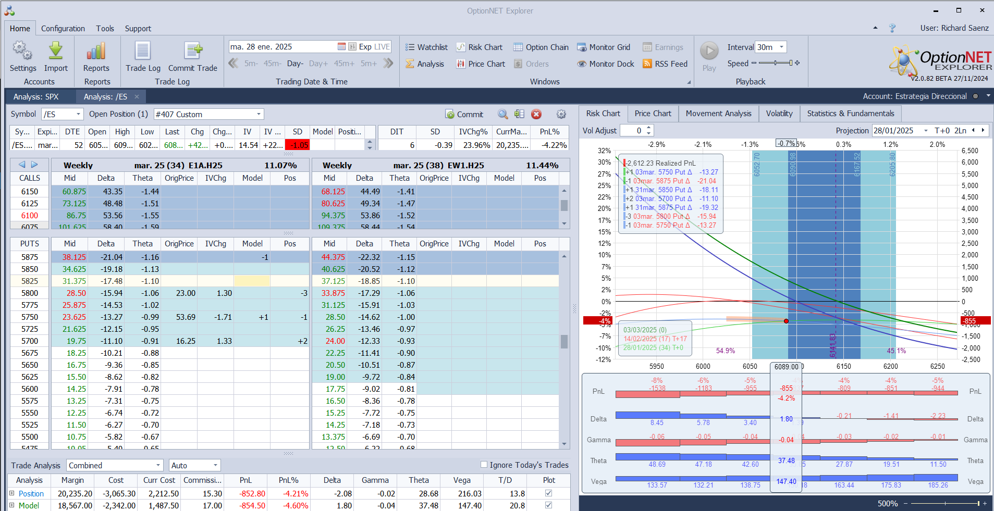Go to next expiration with right arrow

pyautogui.click(x=34, y=165)
